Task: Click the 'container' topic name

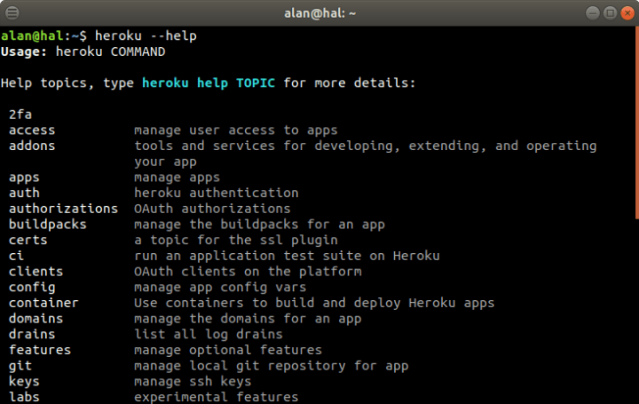Action: point(43,303)
